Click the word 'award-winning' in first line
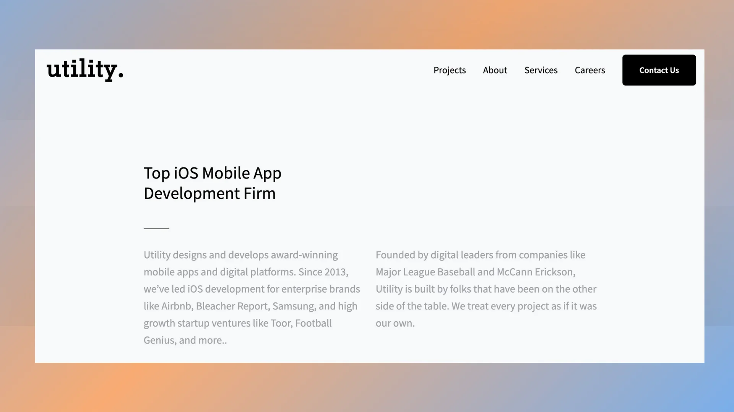The image size is (734, 412). coord(304,255)
